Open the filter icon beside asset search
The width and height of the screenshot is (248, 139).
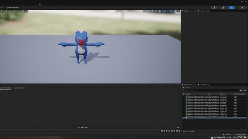click(x=243, y=90)
